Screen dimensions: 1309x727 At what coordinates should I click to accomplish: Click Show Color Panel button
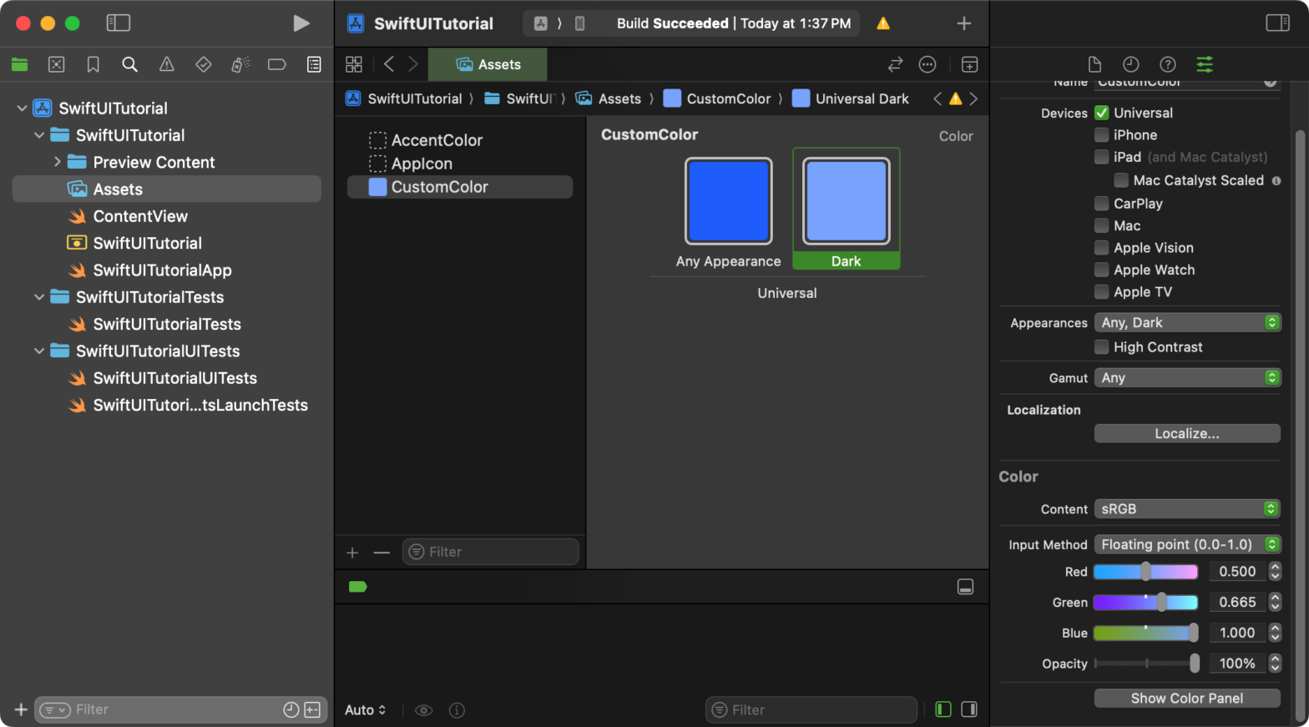(x=1187, y=698)
